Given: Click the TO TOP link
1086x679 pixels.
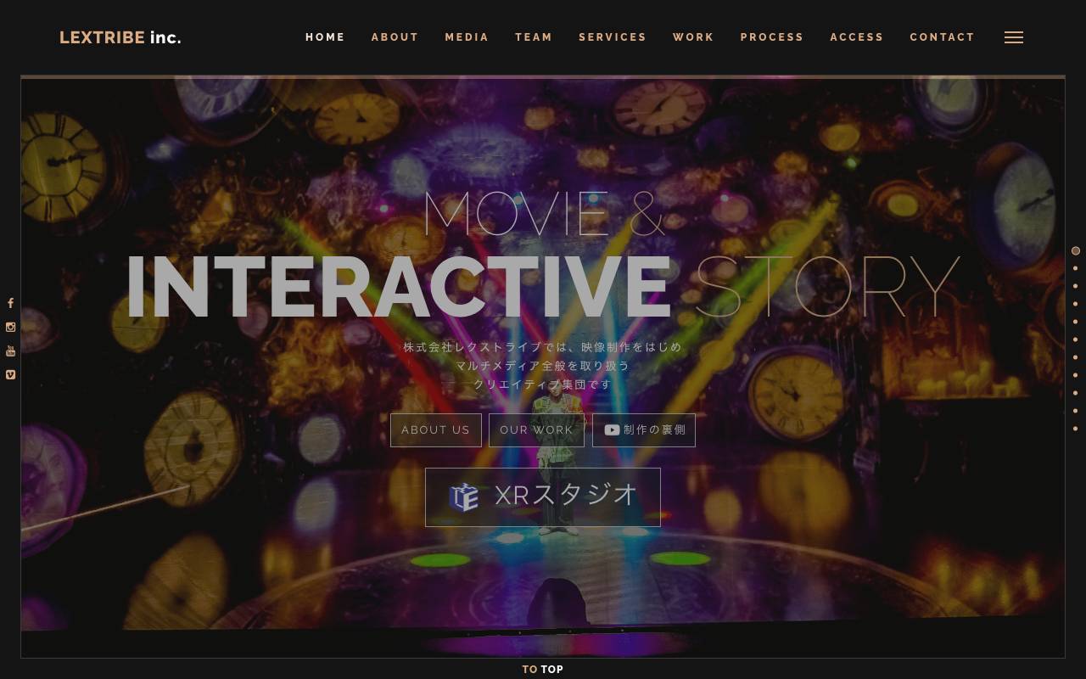Looking at the screenshot, I should pos(543,670).
